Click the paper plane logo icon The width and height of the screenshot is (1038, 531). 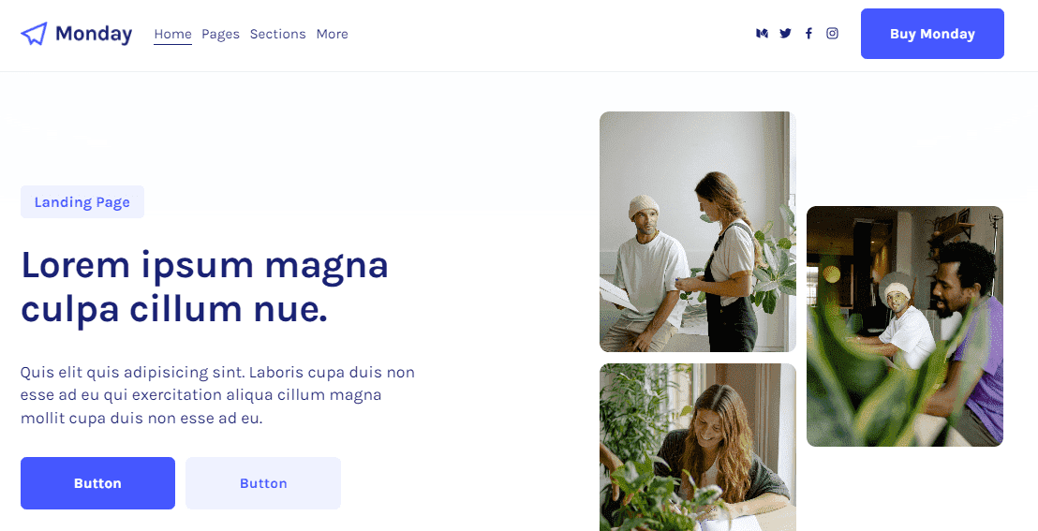click(34, 34)
